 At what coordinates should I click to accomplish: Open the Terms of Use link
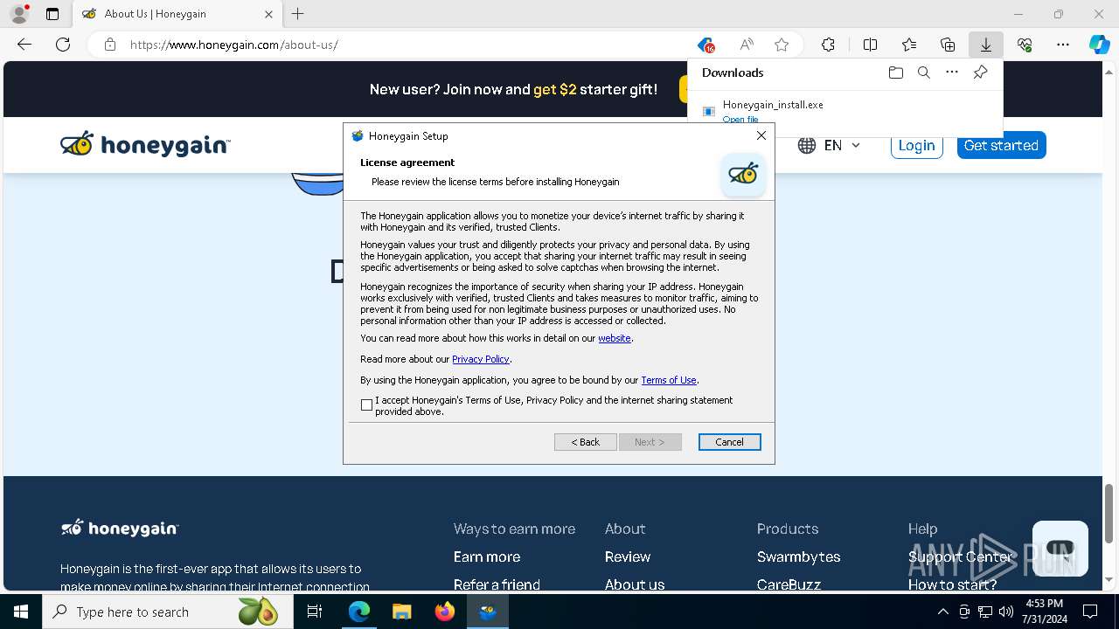[x=669, y=380]
